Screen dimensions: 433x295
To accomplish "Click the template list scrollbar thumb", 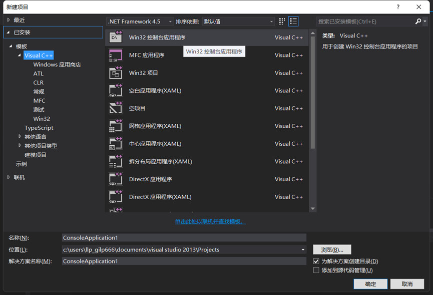I will click(312, 93).
